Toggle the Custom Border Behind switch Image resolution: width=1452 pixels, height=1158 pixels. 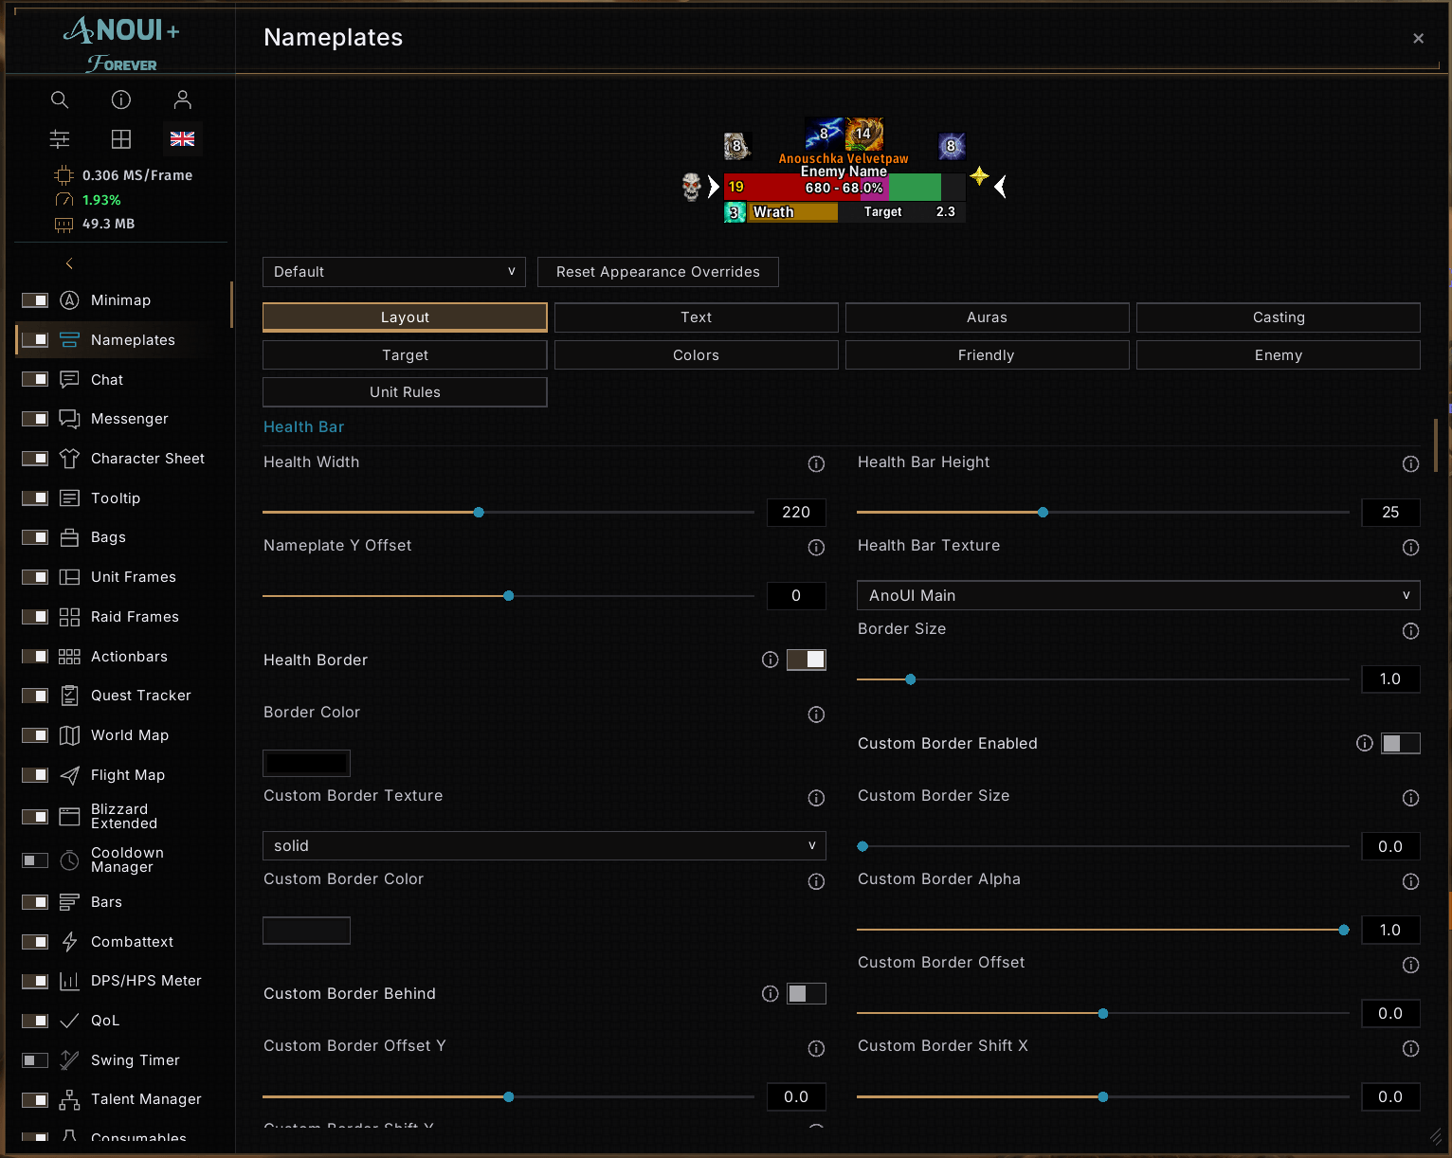[x=807, y=993]
